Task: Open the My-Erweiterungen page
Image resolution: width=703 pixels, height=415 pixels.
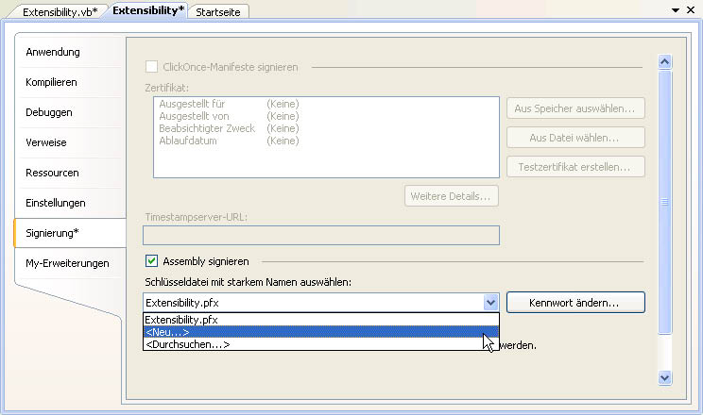Action: (67, 263)
